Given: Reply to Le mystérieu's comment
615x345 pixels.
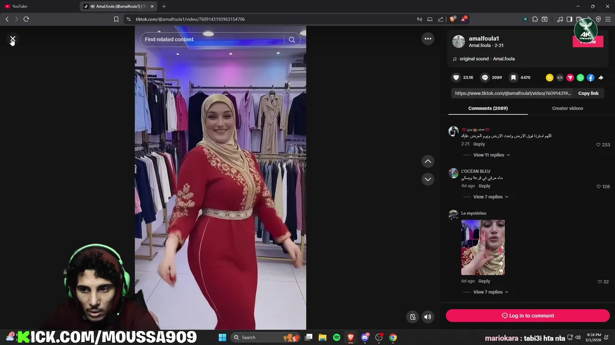Looking at the screenshot, I should click(484, 281).
